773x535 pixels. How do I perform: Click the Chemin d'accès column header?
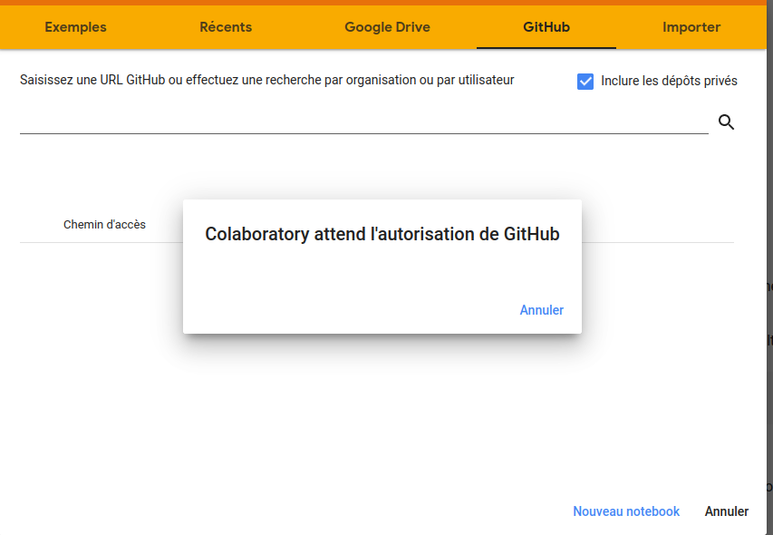pos(104,224)
